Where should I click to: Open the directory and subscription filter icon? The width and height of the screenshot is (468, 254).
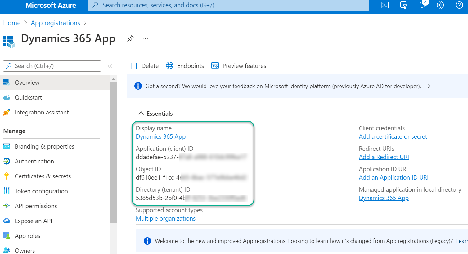(x=403, y=5)
